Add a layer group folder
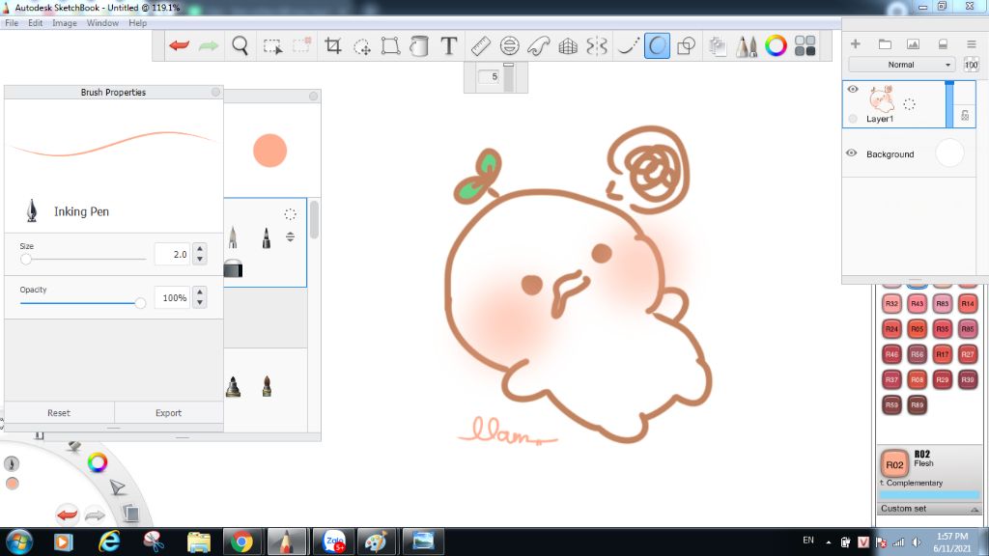This screenshot has width=989, height=556. 885,43
